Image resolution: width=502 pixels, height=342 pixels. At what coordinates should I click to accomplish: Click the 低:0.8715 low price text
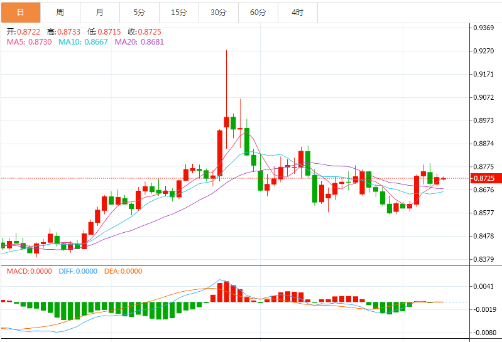pyautogui.click(x=104, y=31)
